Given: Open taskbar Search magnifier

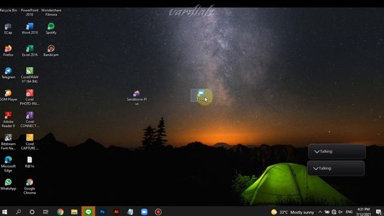Looking at the screenshot, I should (x=19, y=212).
